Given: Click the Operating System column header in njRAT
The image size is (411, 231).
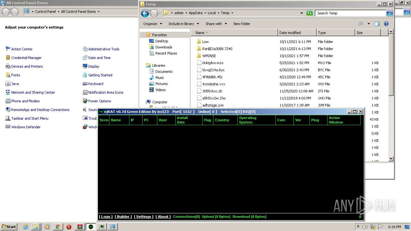Looking at the screenshot, I should click(x=257, y=120).
